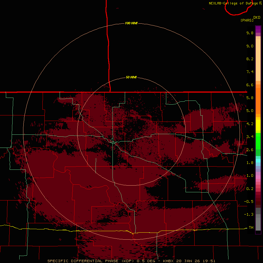Click the 9.8 value on the color scale

(250, 33)
